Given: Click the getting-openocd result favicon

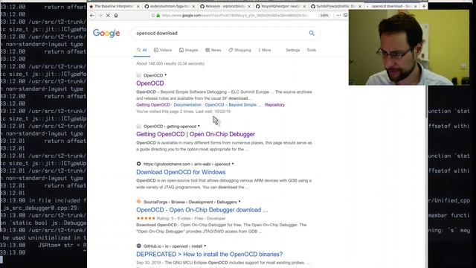Looking at the screenshot, I should [x=139, y=126].
